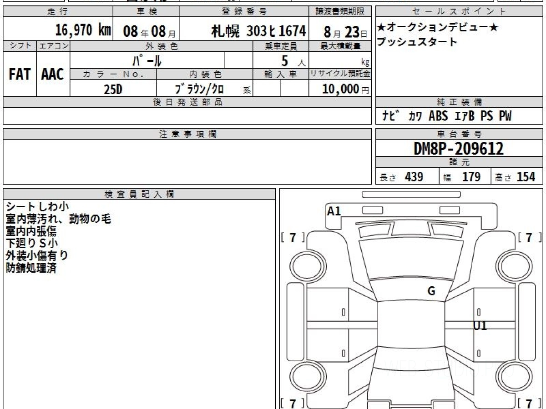Viewport: 546px width, 409px height.
Task: Click the 後日発送部品 header
Action: (x=187, y=102)
